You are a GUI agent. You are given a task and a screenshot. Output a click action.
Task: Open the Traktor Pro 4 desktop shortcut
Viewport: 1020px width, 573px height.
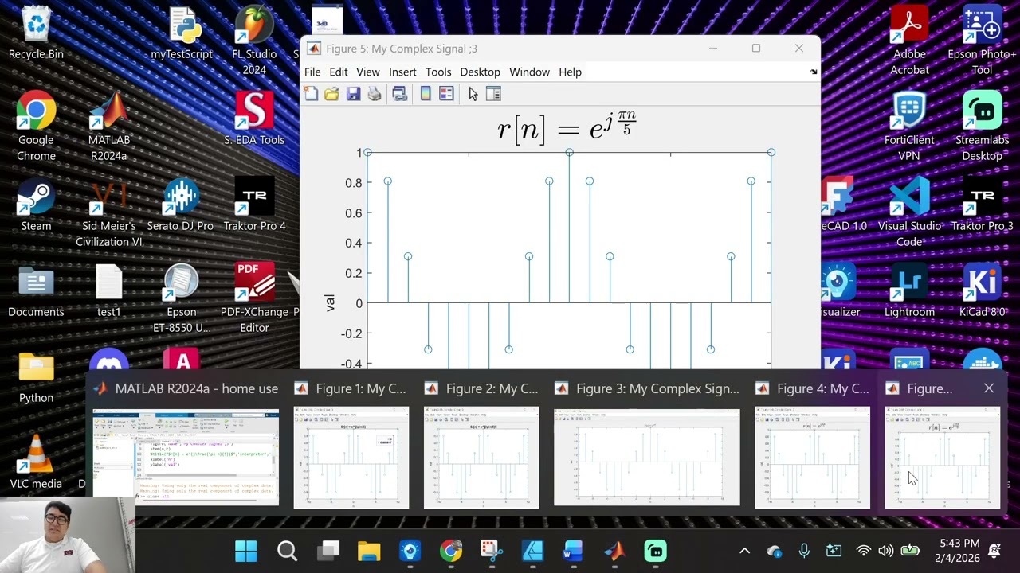[x=254, y=205]
